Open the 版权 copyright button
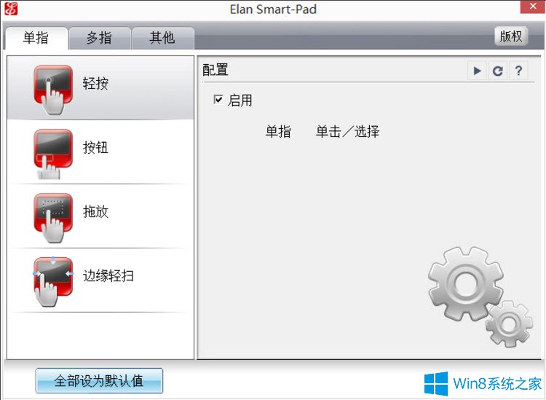Image resolution: width=546 pixels, height=400 pixels. (511, 36)
